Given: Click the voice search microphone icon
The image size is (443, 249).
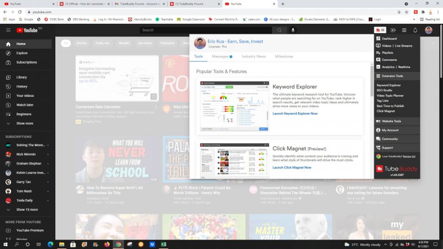Looking at the screenshot, I should click(293, 30).
